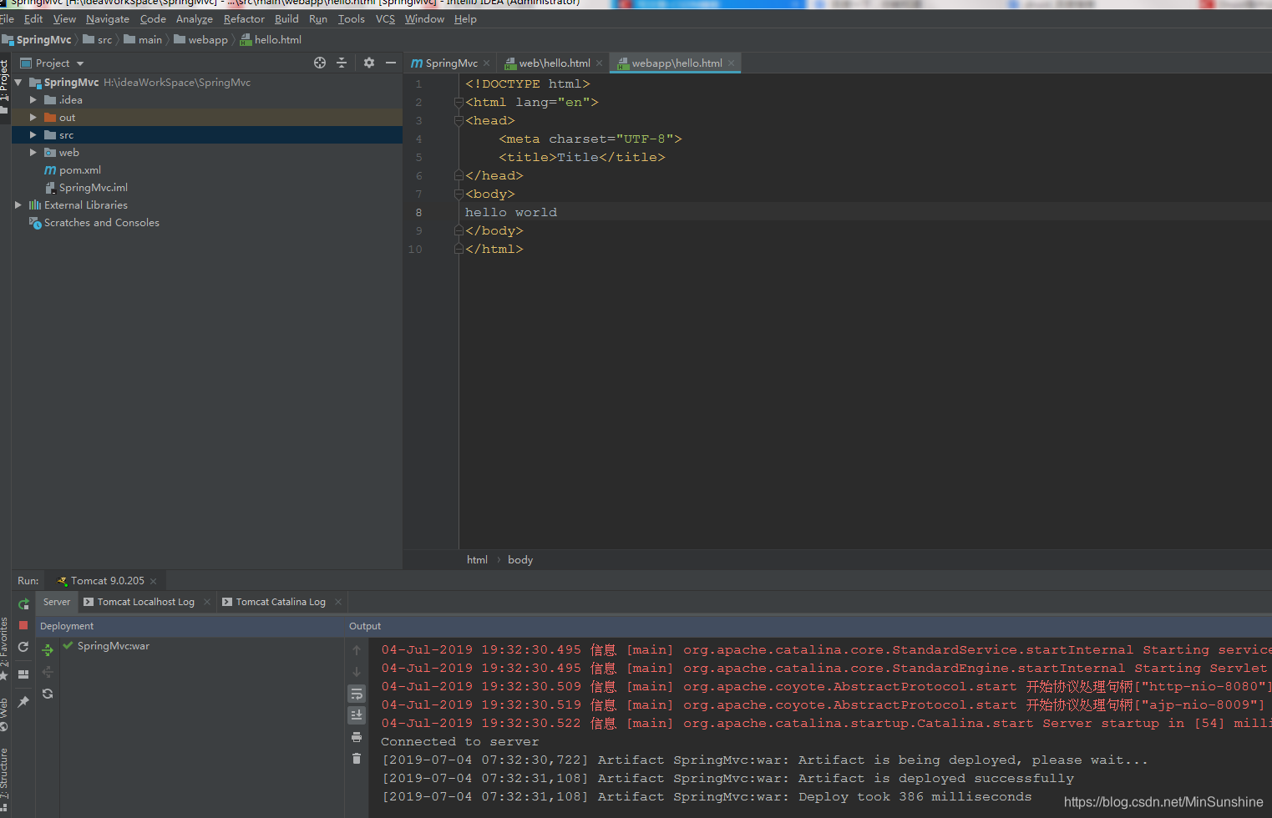1272x818 pixels.
Task: Toggle scroll to end in output
Action: click(x=357, y=715)
